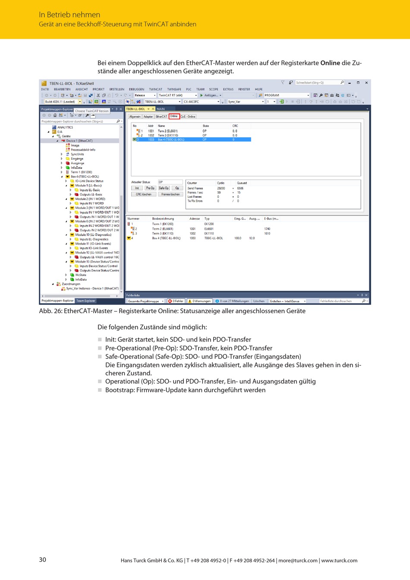Click the Undo arrow icon

pos(117,95)
